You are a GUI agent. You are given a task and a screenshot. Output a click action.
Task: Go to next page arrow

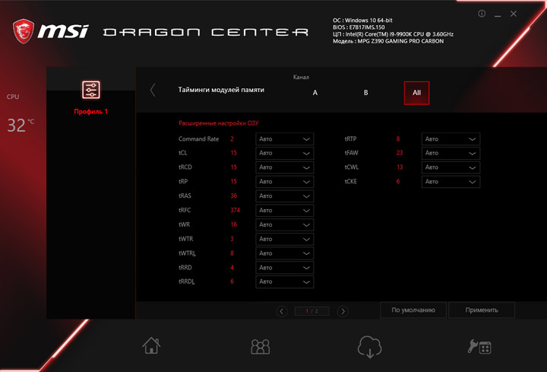point(343,311)
